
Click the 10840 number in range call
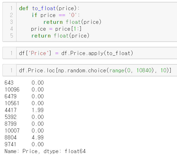144,70
